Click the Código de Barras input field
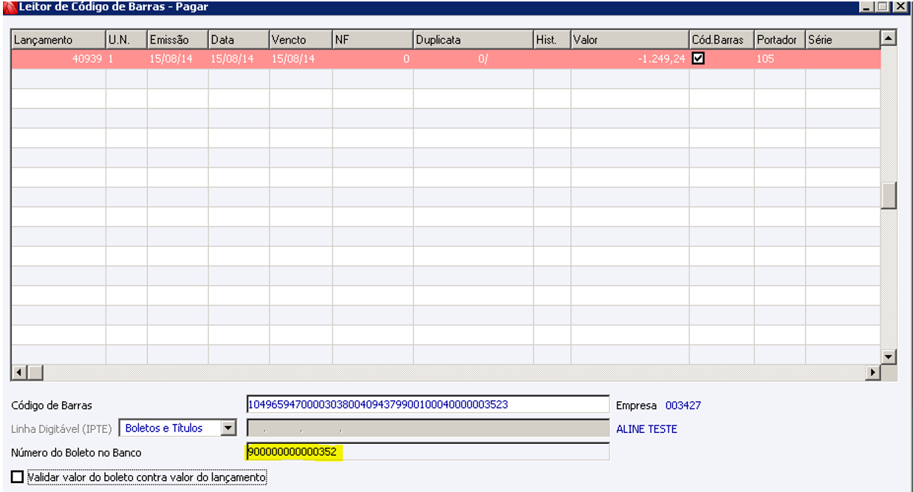 click(x=428, y=405)
